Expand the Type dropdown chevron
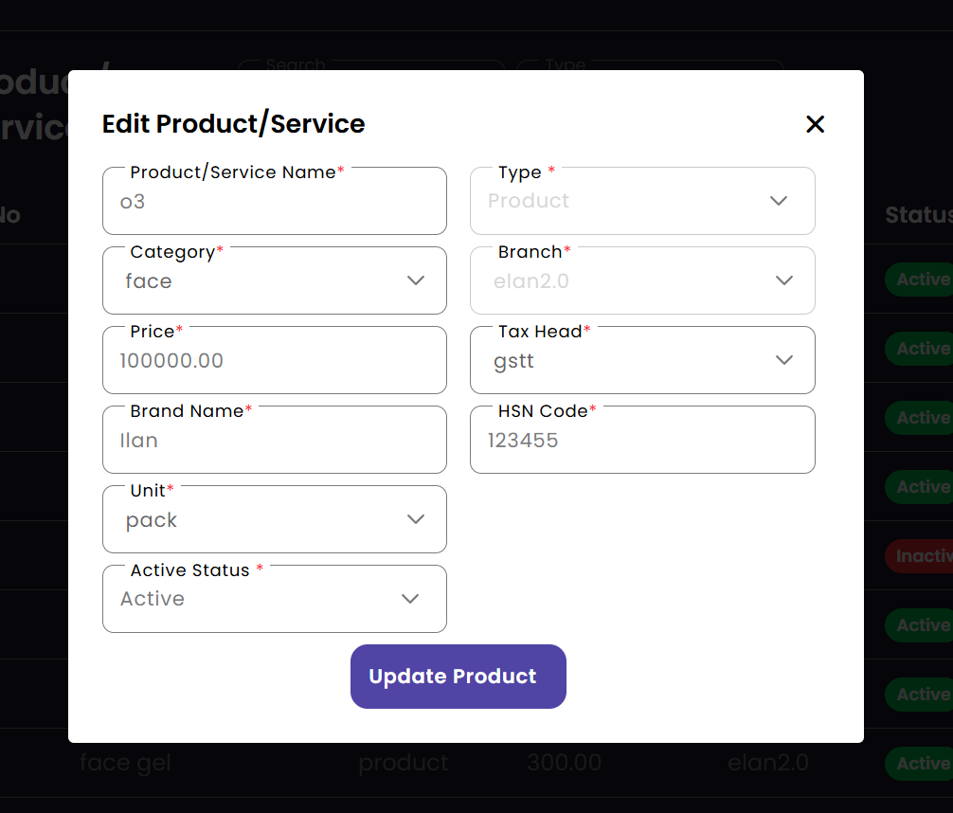Screen dimensions: 953x813 pos(779,201)
